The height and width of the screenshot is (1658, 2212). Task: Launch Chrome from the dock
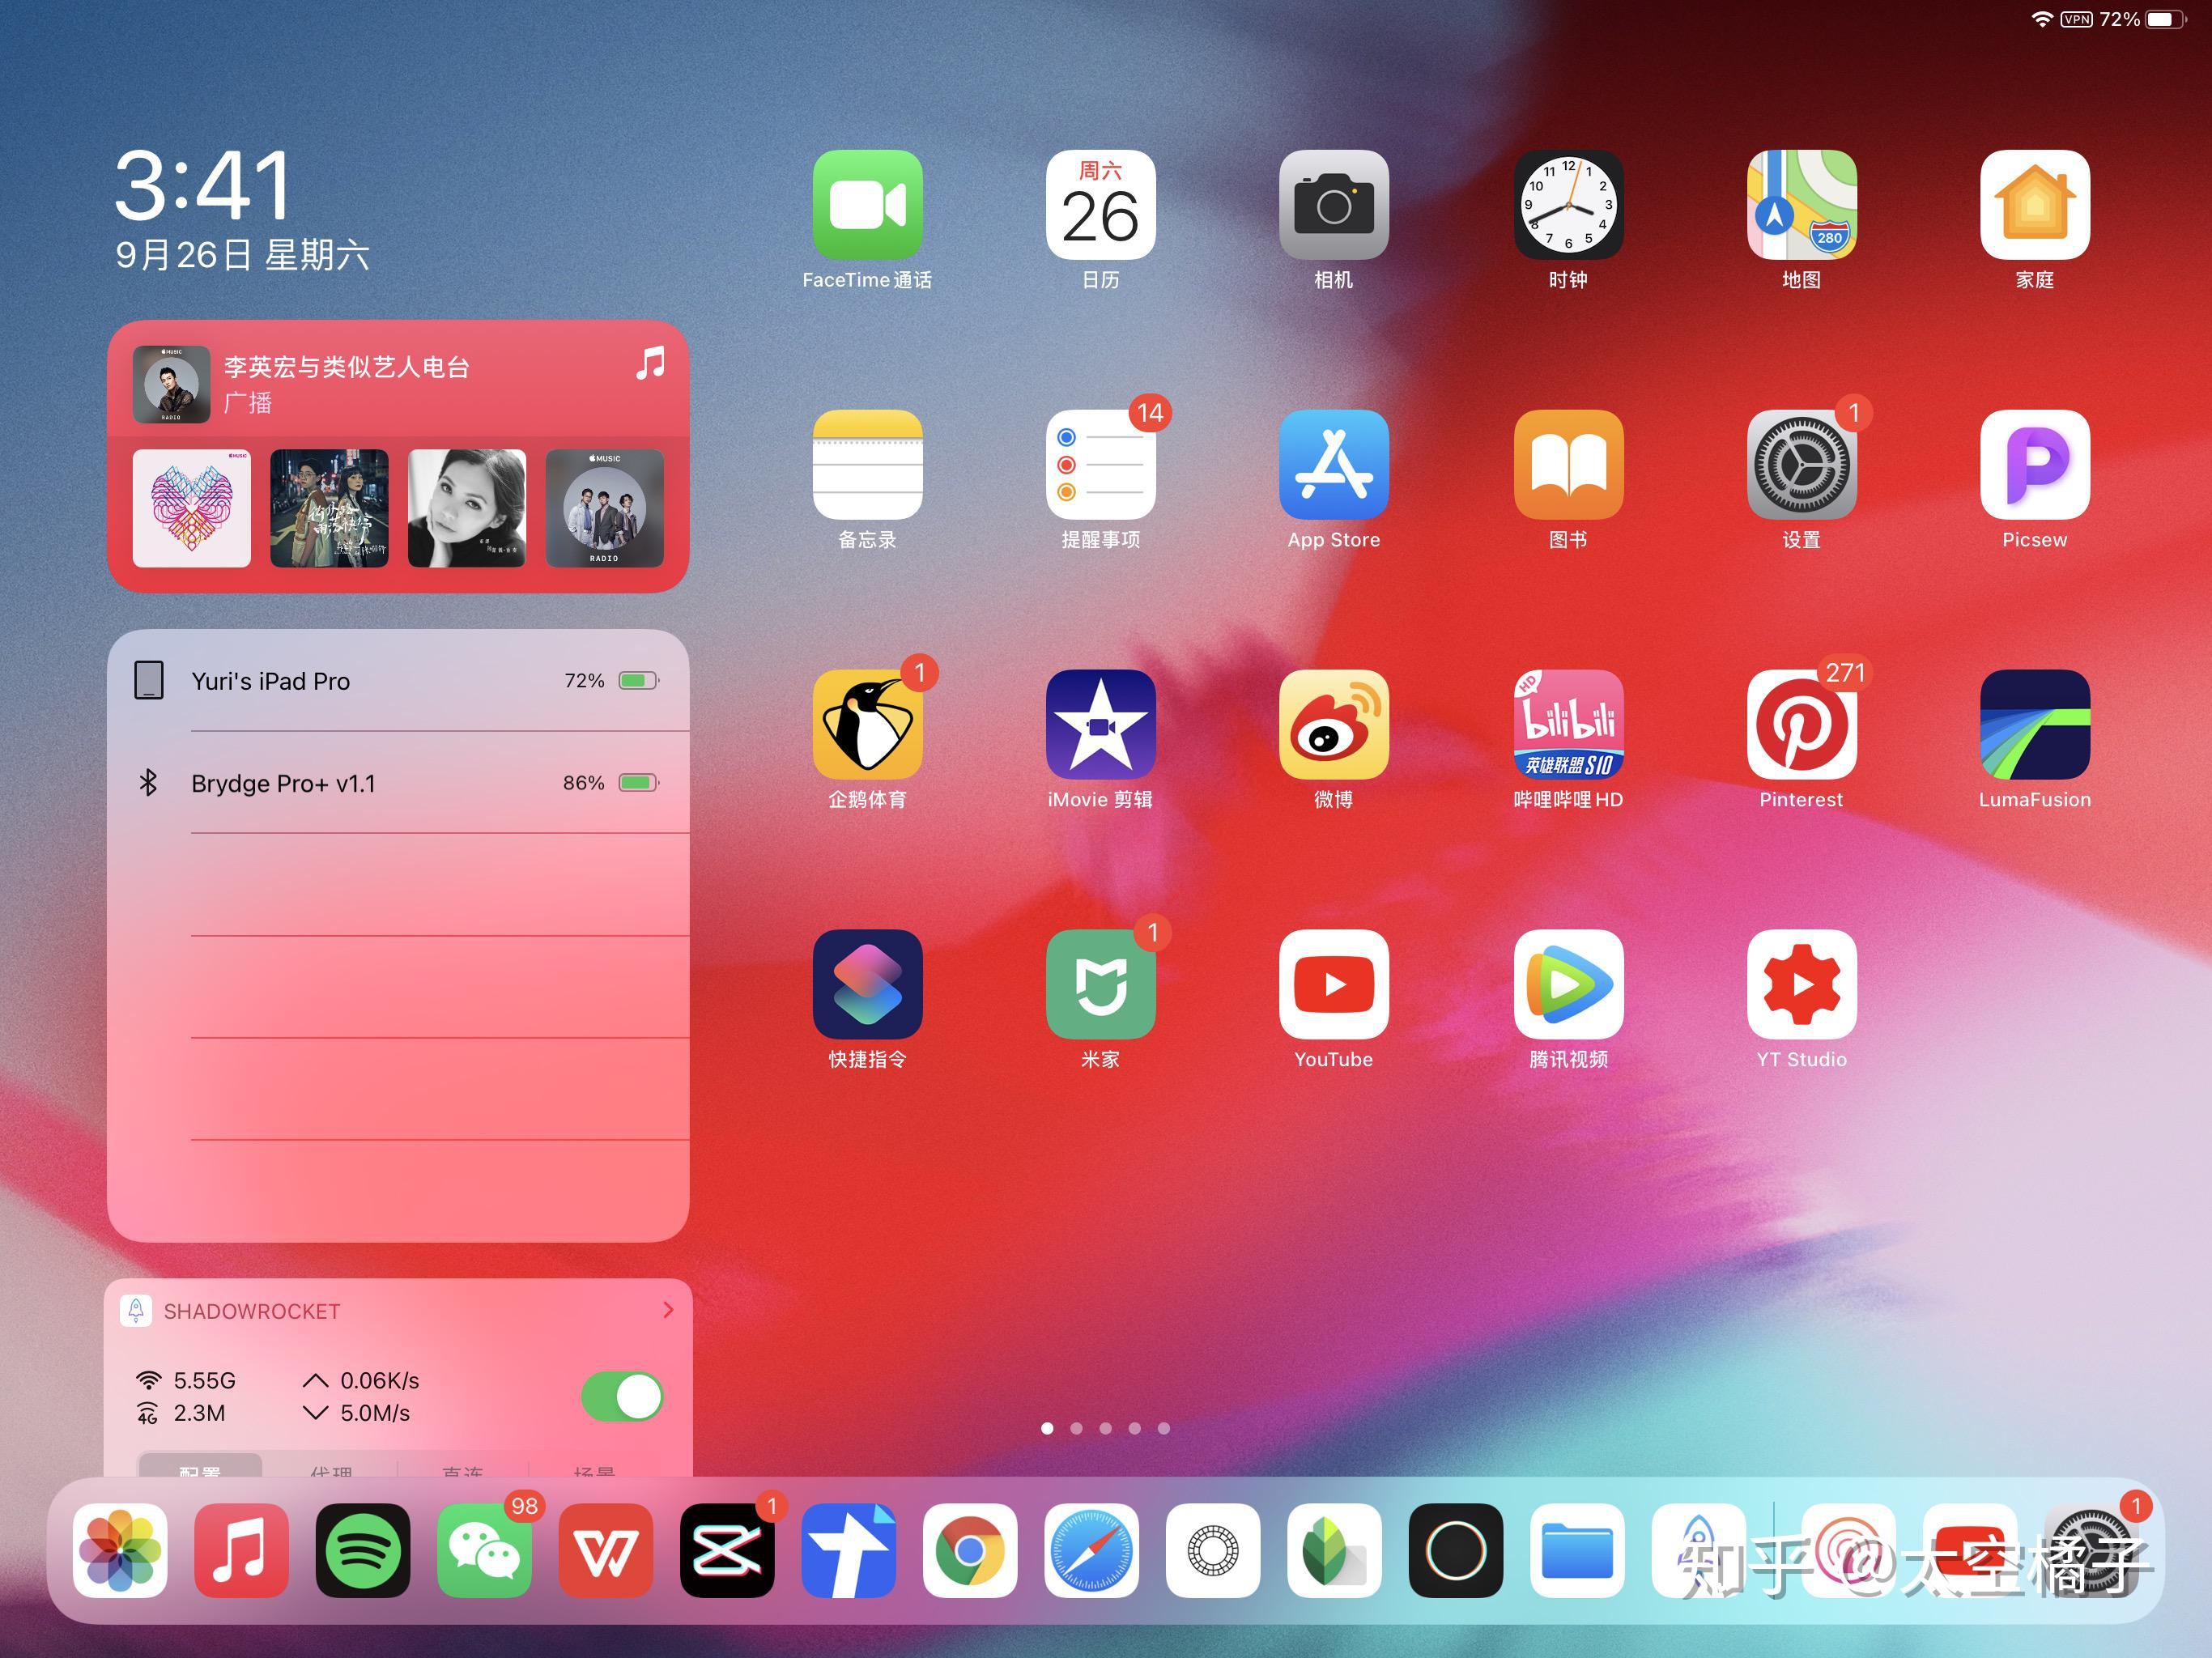pos(970,1550)
